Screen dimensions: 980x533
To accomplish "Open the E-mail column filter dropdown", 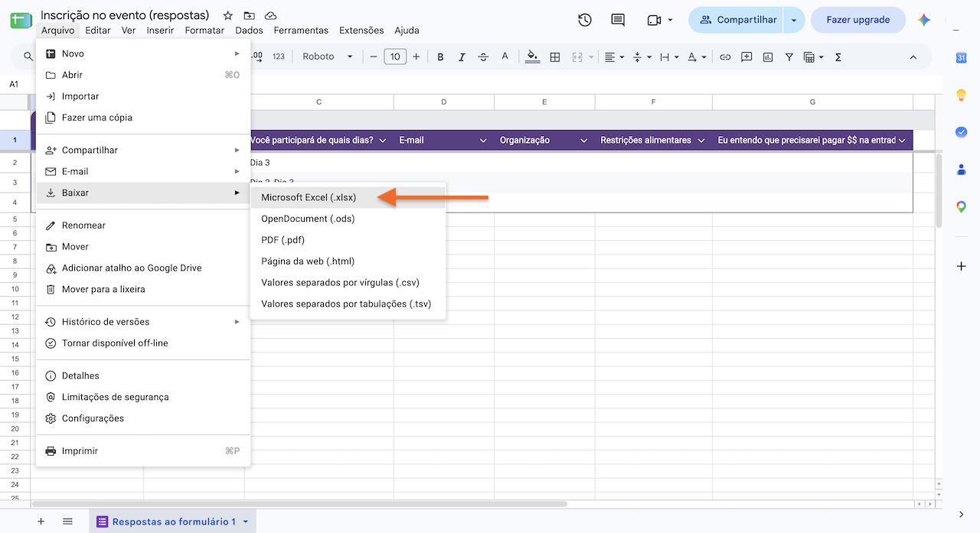I will [483, 141].
